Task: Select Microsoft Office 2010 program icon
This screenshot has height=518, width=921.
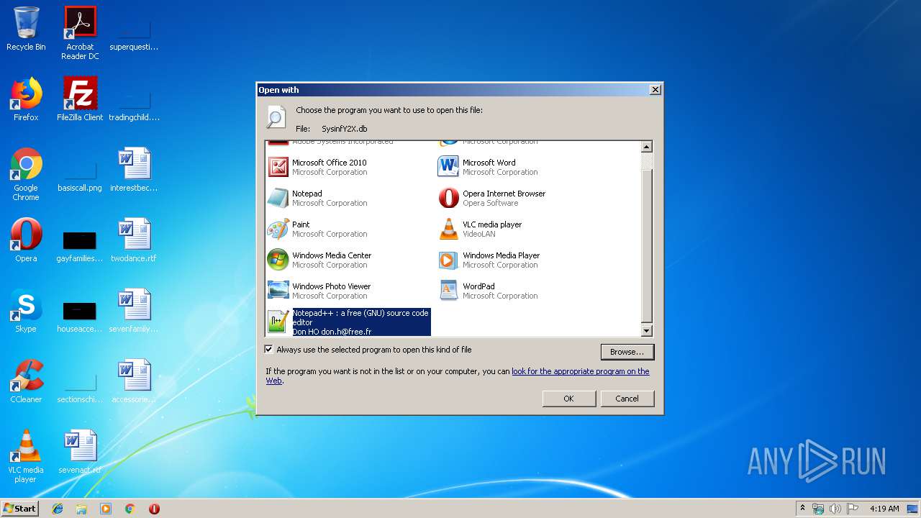Action: 278,167
